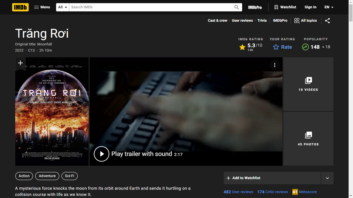
Task: Add to watchlist via poster plus ribbon
Action: 20,63
